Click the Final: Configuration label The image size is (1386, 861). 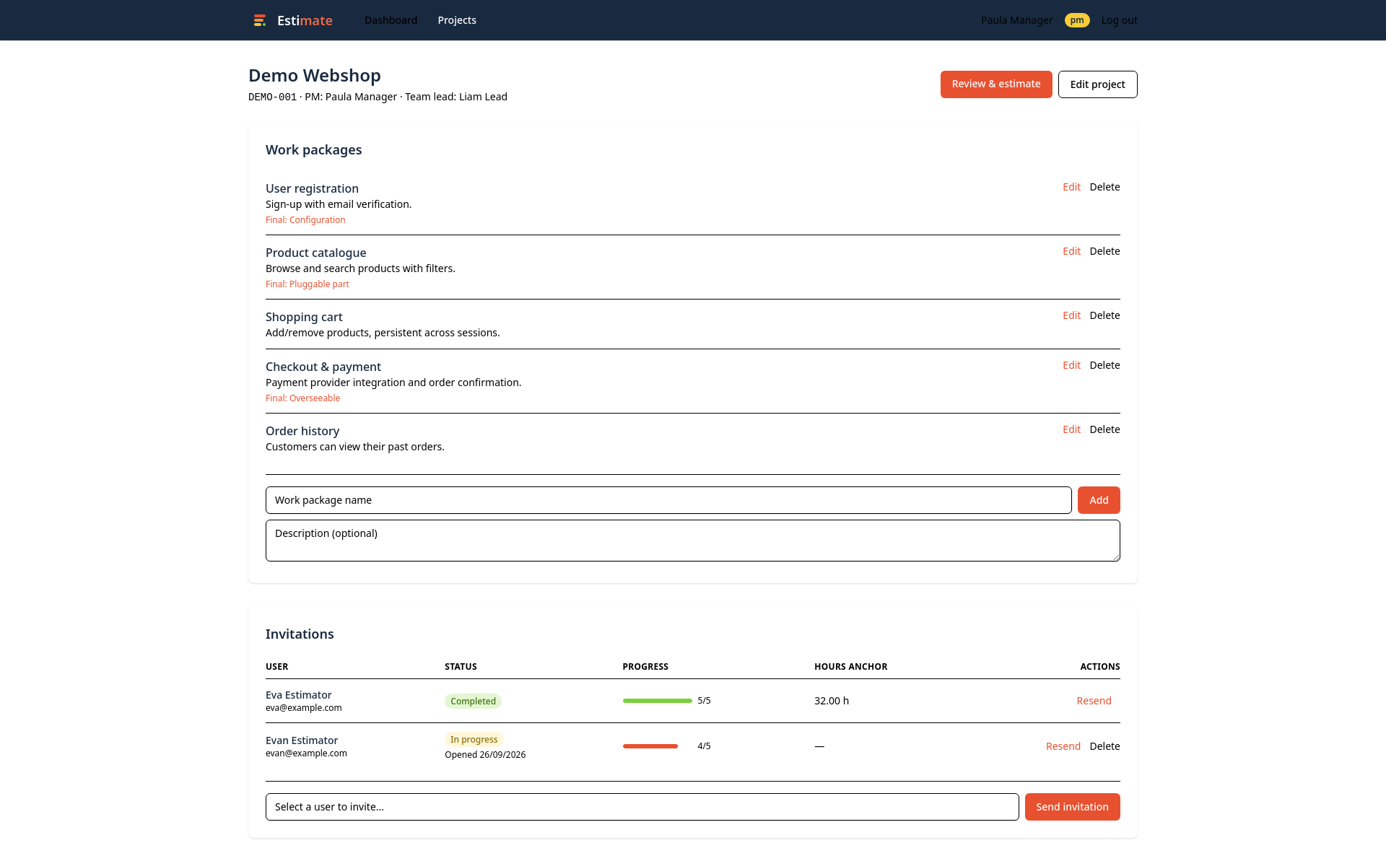point(305,220)
